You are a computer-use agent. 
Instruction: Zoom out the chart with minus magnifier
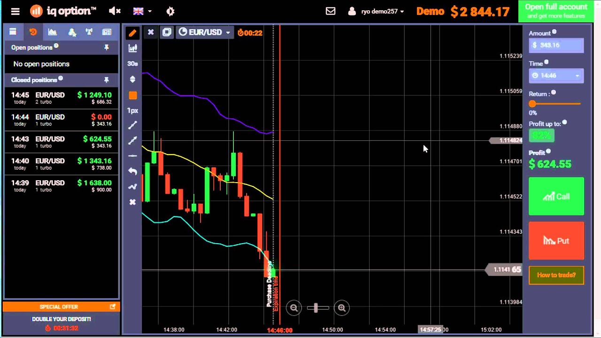point(294,308)
